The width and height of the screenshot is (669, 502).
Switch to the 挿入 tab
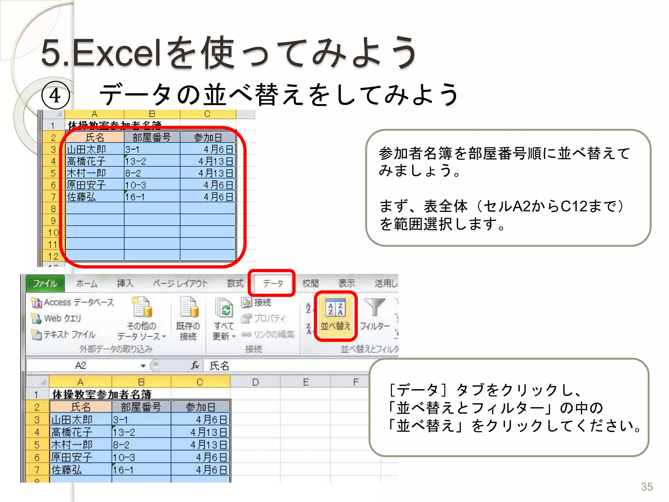click(125, 283)
